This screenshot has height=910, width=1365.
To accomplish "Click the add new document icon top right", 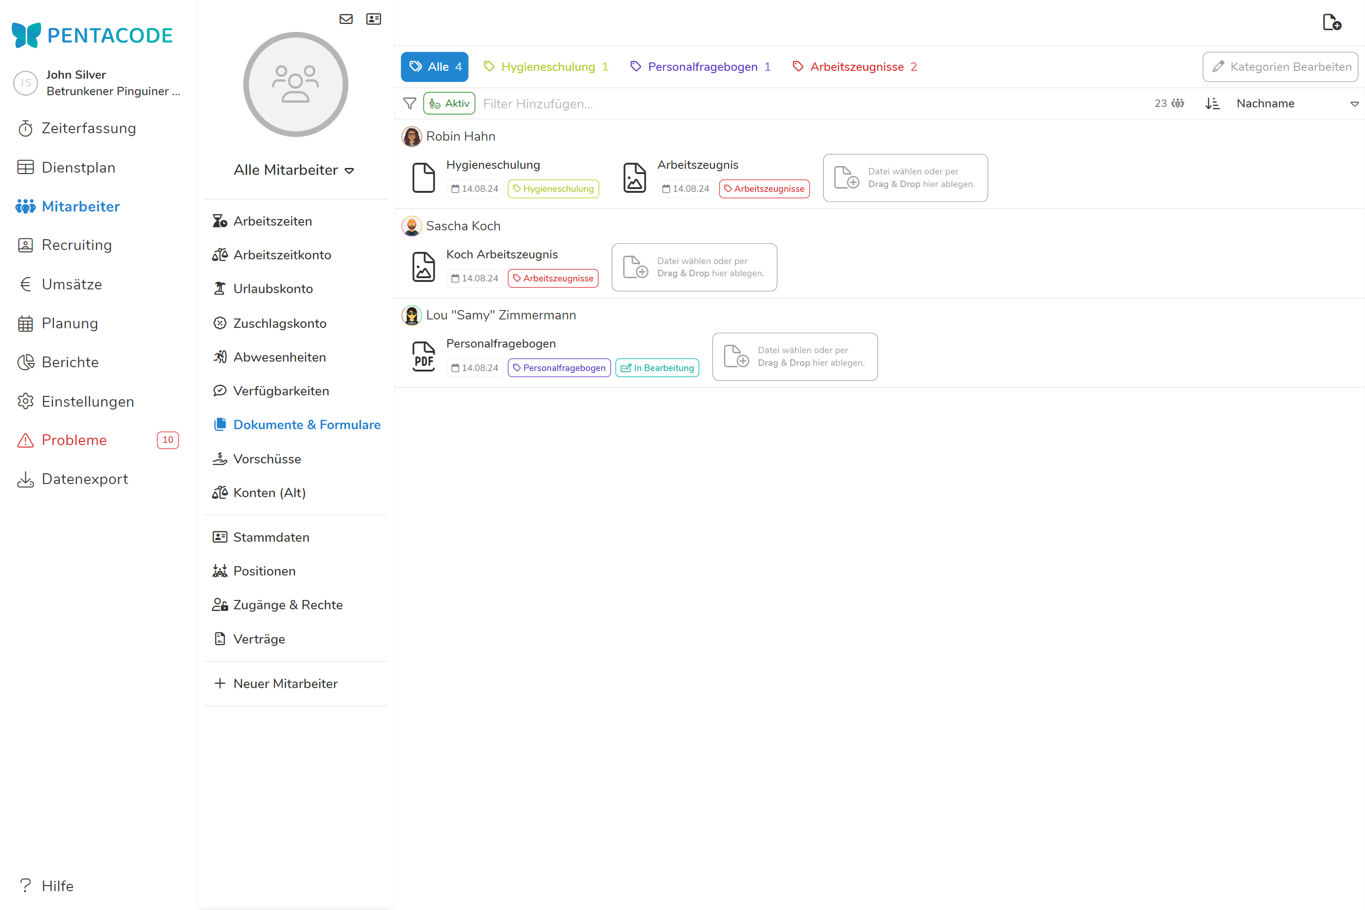I will pos(1331,23).
